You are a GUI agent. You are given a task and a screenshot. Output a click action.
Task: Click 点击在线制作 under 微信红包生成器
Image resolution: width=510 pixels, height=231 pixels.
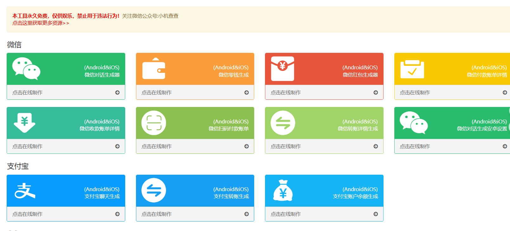286,92
